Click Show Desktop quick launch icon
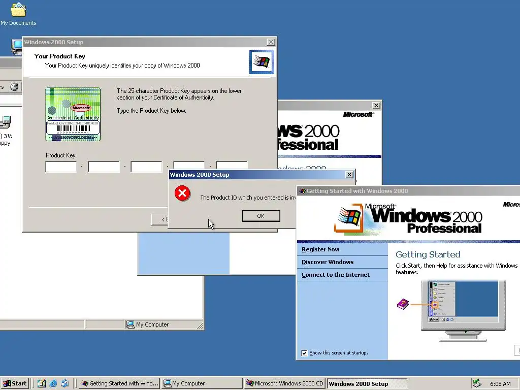The image size is (520, 390). point(42,383)
